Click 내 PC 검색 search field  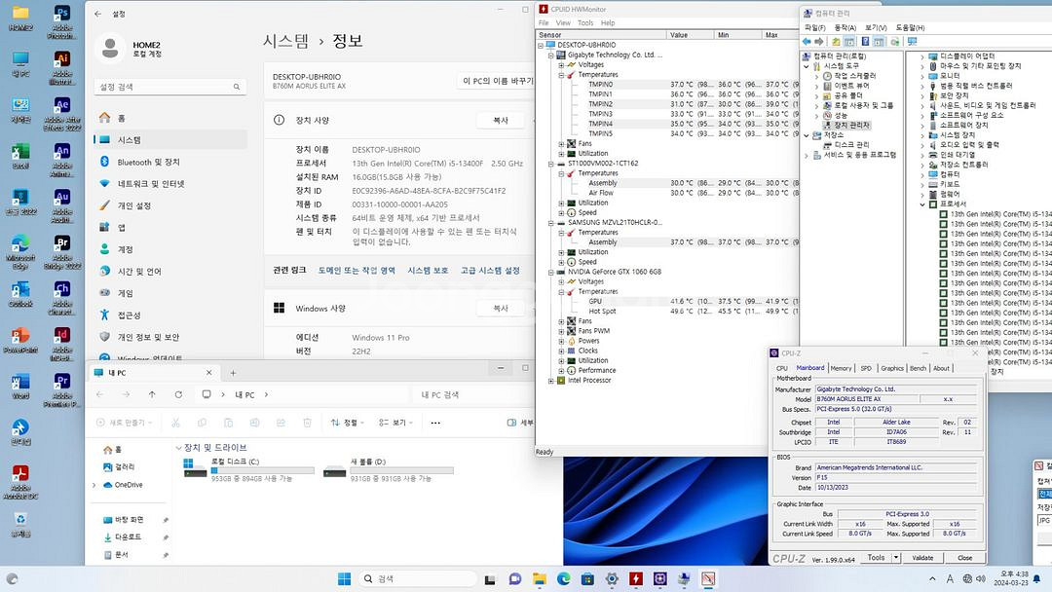coord(476,395)
